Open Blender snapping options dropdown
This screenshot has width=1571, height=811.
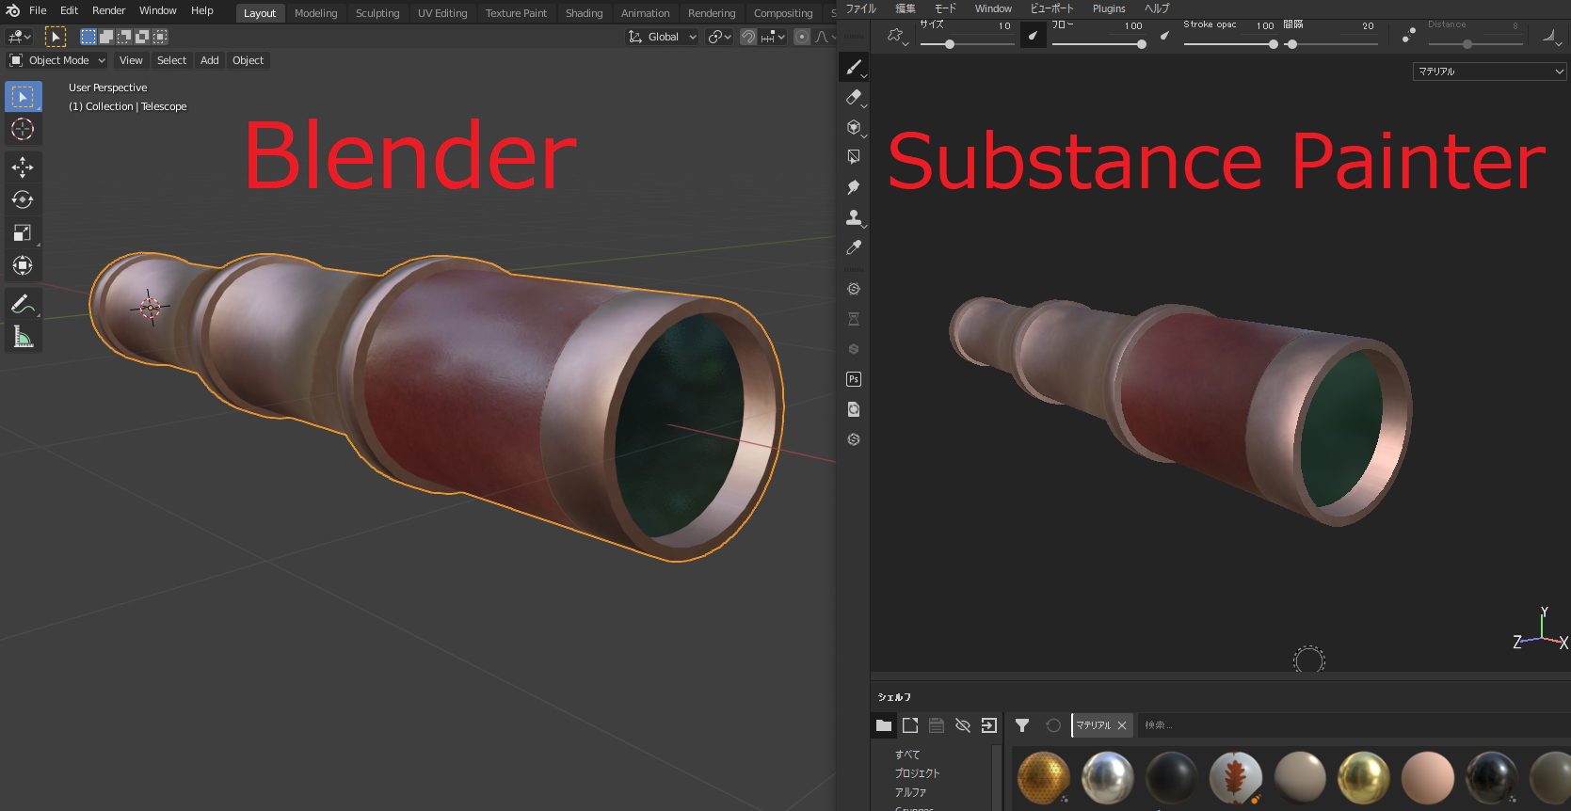point(774,37)
